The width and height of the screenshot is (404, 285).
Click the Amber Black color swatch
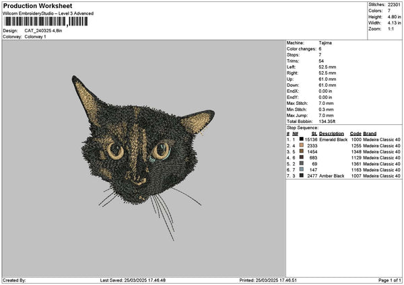(x=301, y=175)
